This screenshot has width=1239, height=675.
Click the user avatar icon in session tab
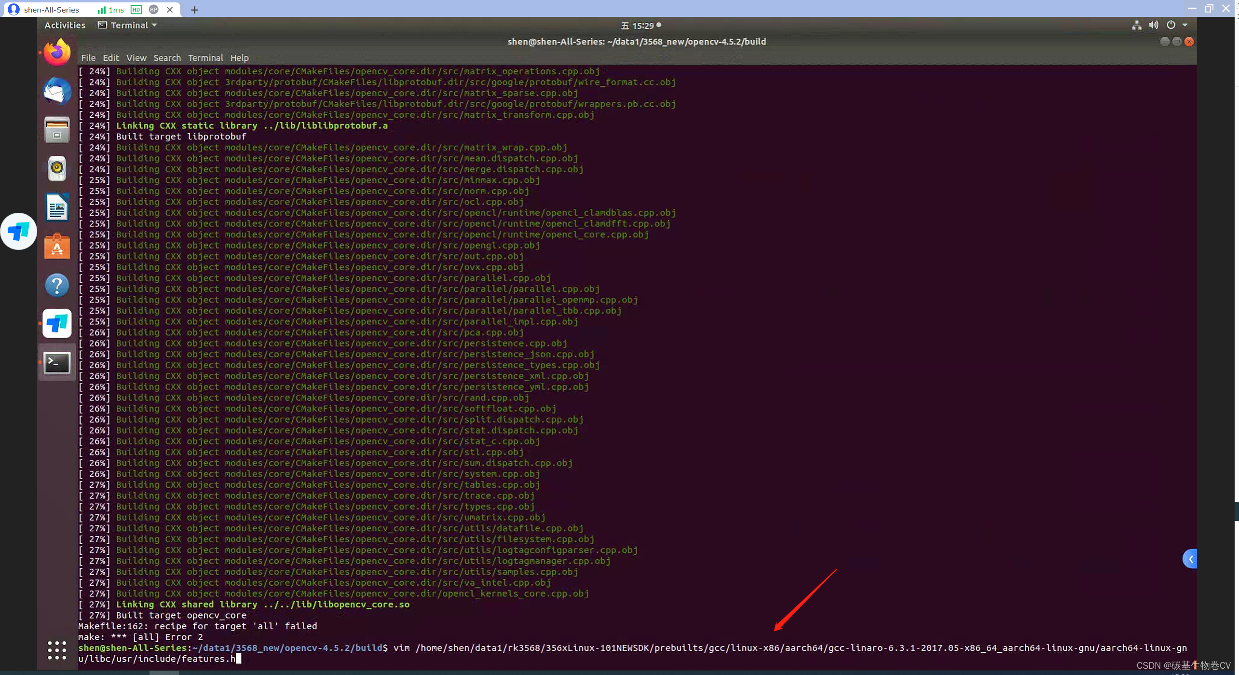coord(14,10)
